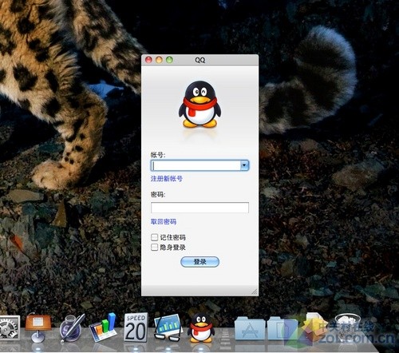Minimize the QQ login window
This screenshot has width=399, height=353.
(159, 60)
